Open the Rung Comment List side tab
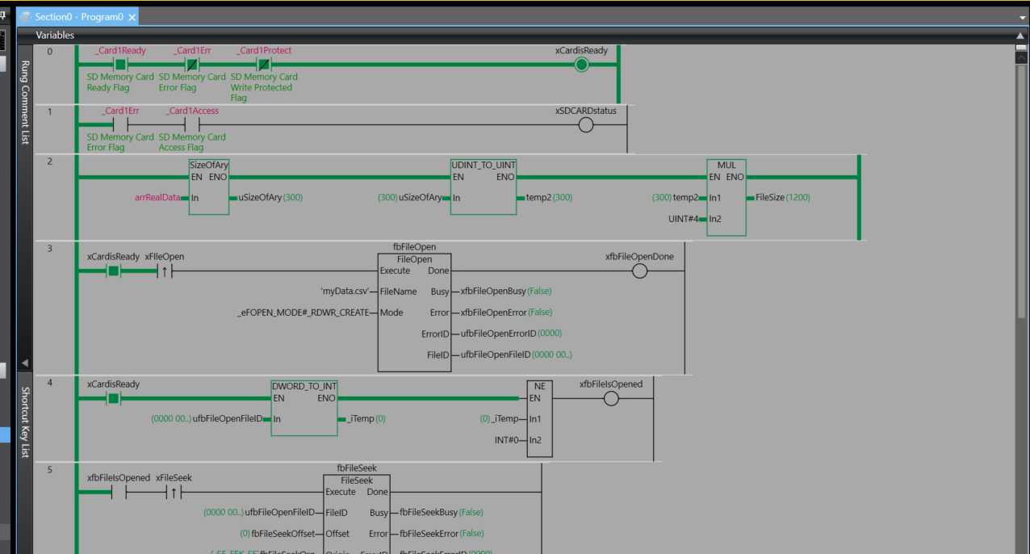This screenshot has width=1030, height=554. (25, 103)
